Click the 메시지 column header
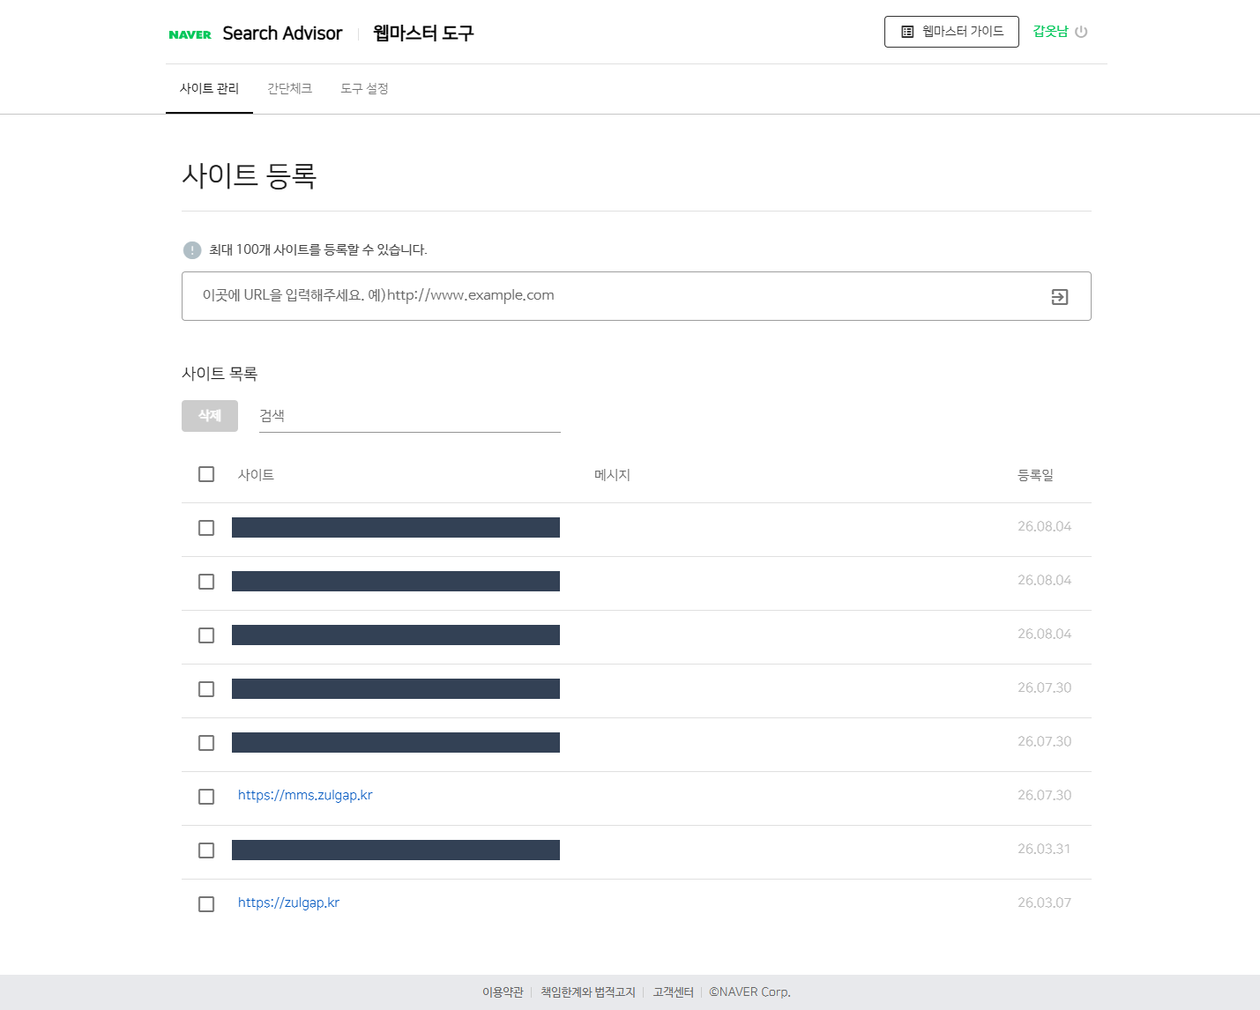 point(612,475)
